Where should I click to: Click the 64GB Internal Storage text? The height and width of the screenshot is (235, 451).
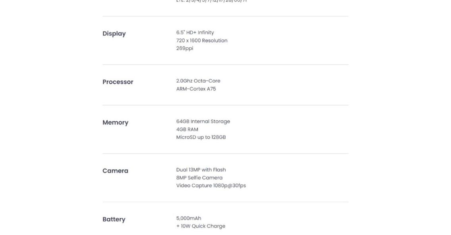[x=203, y=121]
